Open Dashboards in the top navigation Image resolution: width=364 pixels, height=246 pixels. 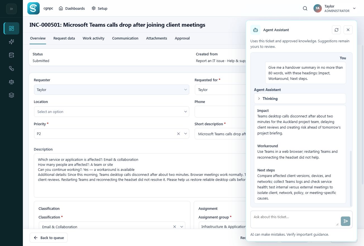[72, 8]
